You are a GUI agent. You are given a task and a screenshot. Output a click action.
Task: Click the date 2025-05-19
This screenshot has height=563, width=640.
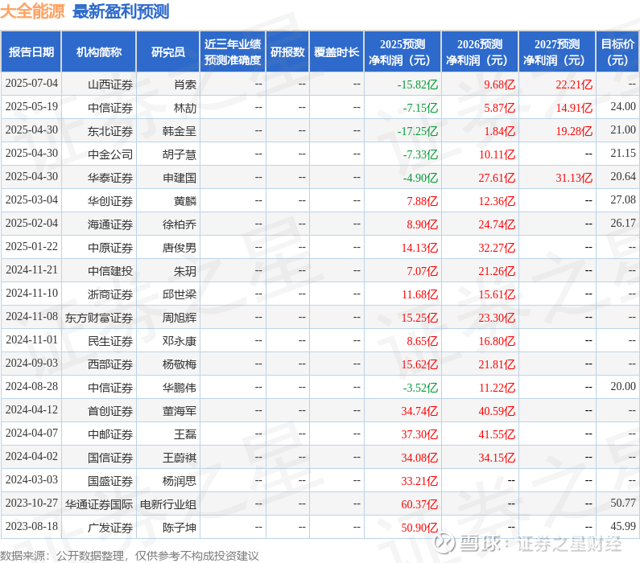coord(31,107)
